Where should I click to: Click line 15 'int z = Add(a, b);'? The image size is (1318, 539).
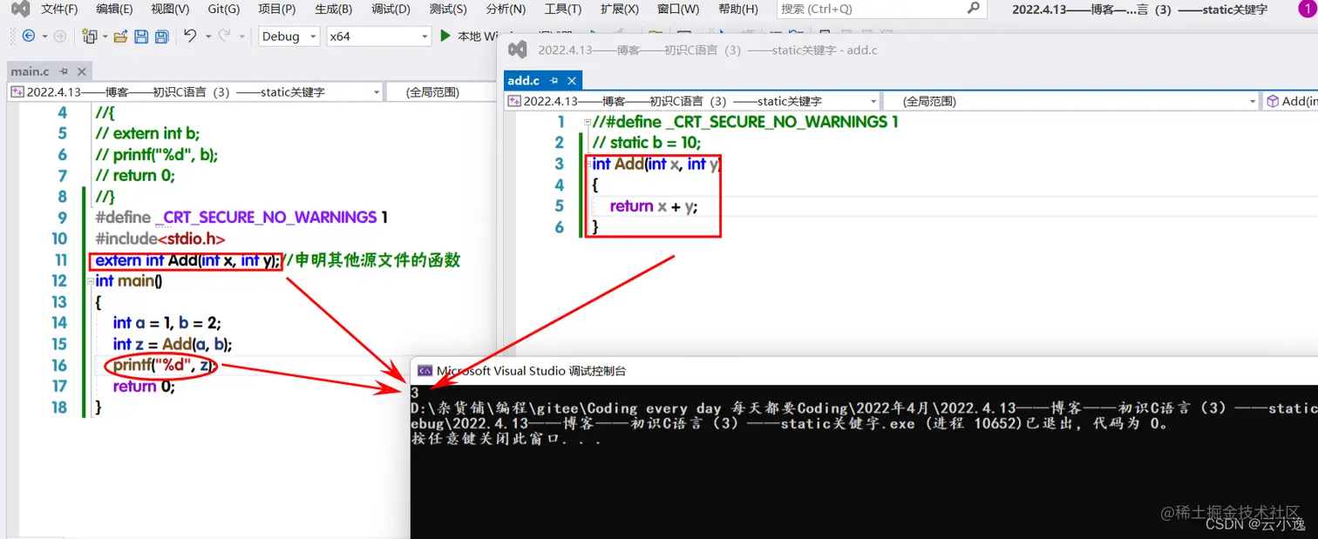(x=173, y=344)
